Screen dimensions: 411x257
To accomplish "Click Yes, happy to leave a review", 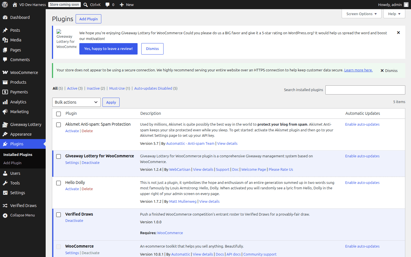I will (108, 49).
